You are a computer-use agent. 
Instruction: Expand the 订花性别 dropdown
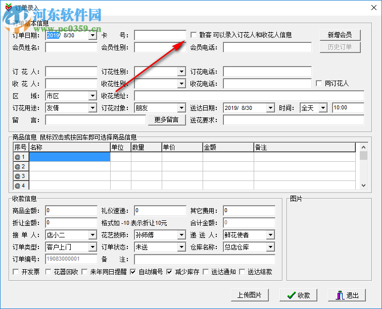tap(181, 72)
